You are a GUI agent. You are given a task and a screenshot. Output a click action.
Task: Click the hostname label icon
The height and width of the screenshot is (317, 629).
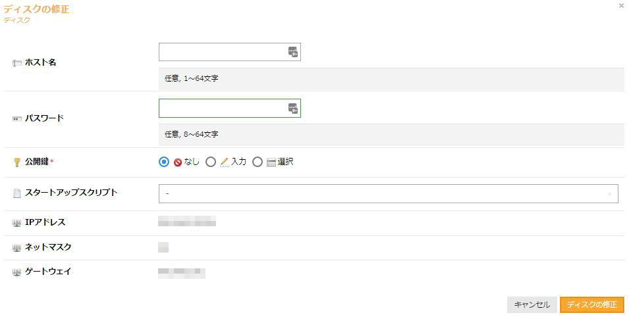pyautogui.click(x=17, y=63)
